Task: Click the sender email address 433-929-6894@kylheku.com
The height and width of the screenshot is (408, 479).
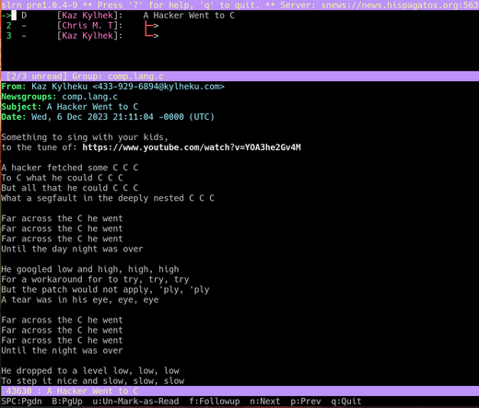Action: [x=158, y=87]
